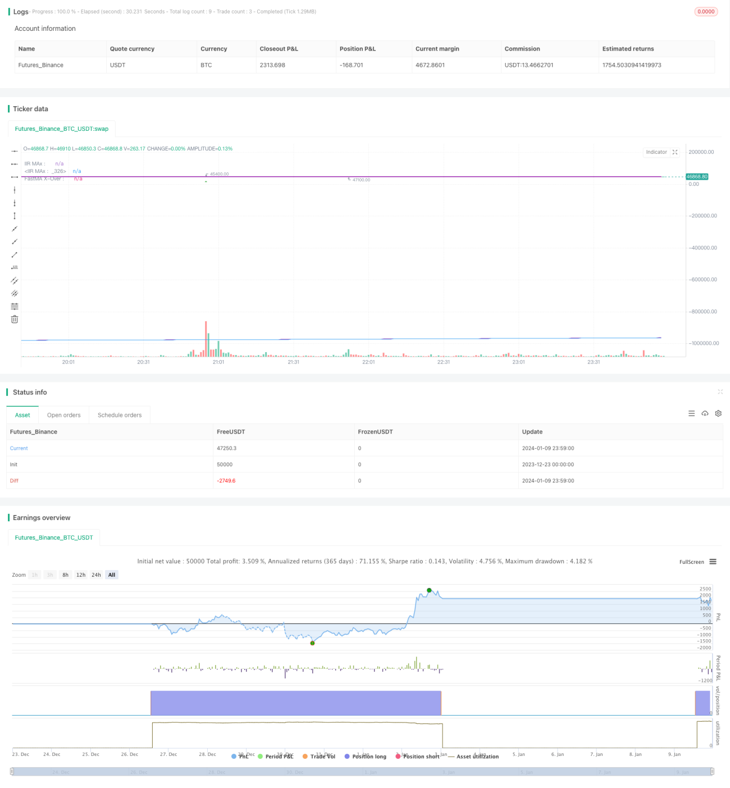730x788 pixels.
Task: Grab the left handle of range navigator
Action: (12, 772)
